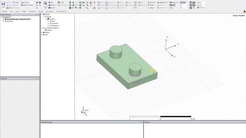This screenshot has width=246, height=138.
Task: Toggle the Grid display button
Action: (x=183, y=3)
